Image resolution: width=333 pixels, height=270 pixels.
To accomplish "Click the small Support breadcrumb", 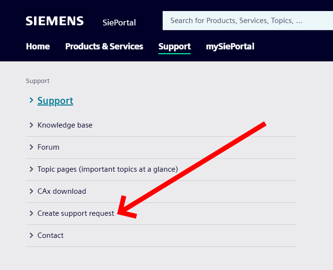I will tap(37, 81).
